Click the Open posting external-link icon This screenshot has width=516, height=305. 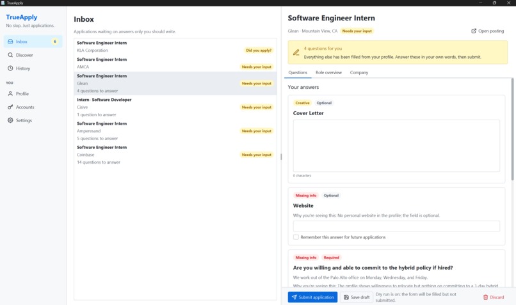[474, 31]
